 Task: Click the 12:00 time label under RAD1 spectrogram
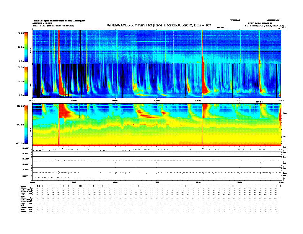[x=157, y=101]
